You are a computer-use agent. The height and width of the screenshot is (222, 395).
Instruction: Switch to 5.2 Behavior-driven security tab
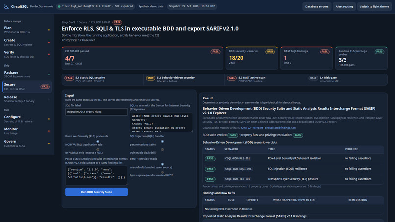point(184,79)
